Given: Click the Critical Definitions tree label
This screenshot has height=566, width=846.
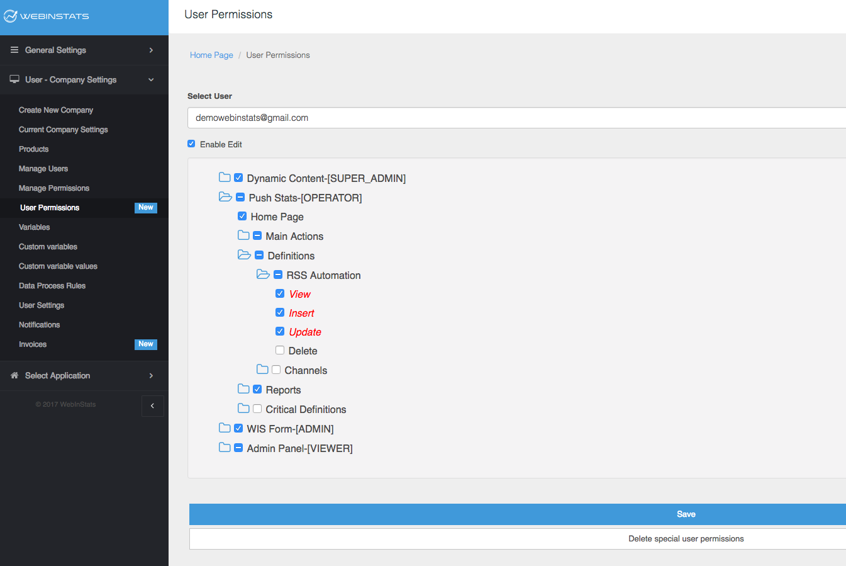Looking at the screenshot, I should pyautogui.click(x=306, y=409).
